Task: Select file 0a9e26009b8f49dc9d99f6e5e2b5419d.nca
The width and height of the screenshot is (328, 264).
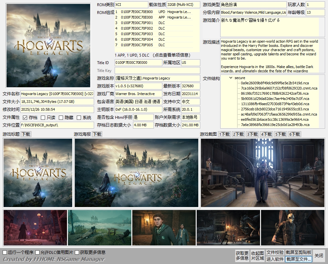Action: click(x=275, y=83)
